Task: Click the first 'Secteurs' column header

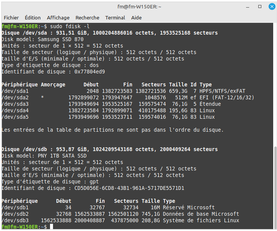Action: point(153,85)
